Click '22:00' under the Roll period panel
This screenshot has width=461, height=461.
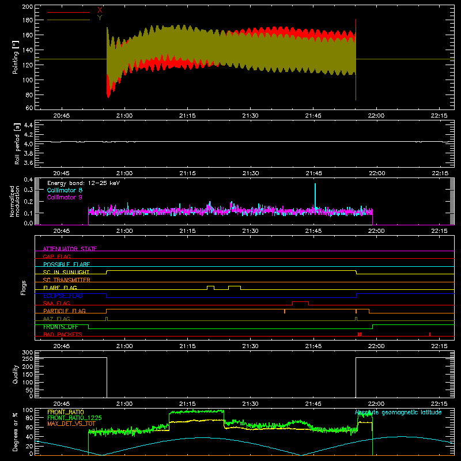[377, 173]
